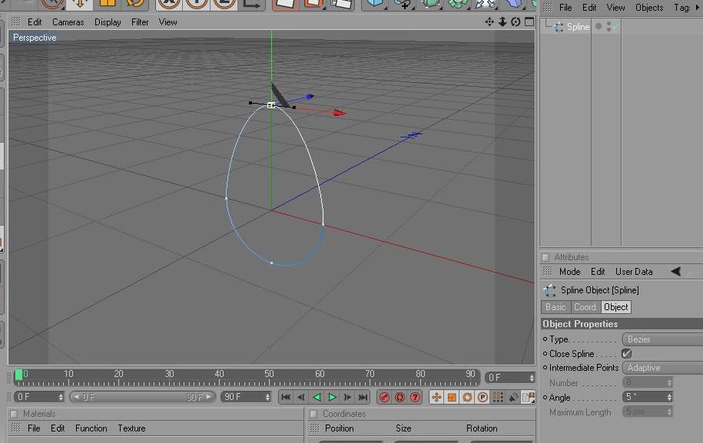Toggle the Spline visibility dots
703x443 pixels.
click(608, 27)
